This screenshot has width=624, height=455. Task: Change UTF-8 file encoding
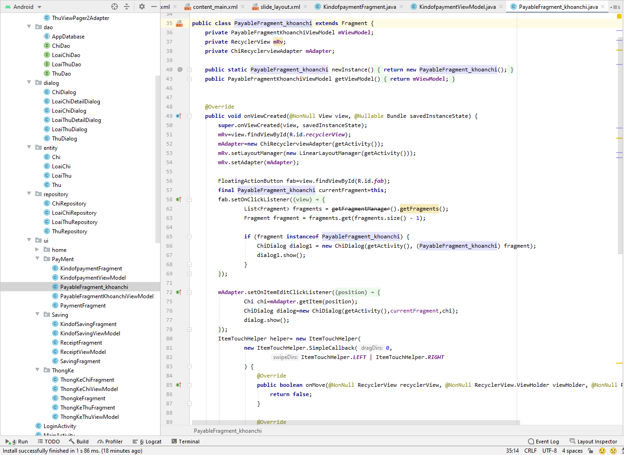549,451
